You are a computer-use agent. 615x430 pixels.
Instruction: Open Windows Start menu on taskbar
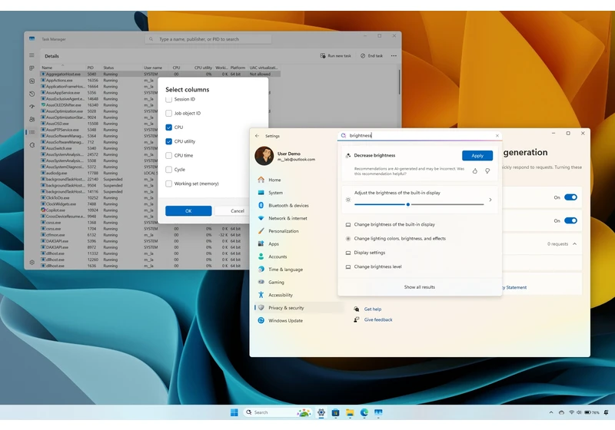click(234, 412)
